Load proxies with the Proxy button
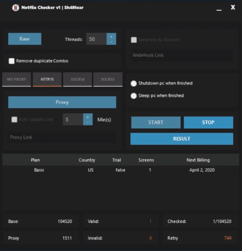 [x=62, y=102]
